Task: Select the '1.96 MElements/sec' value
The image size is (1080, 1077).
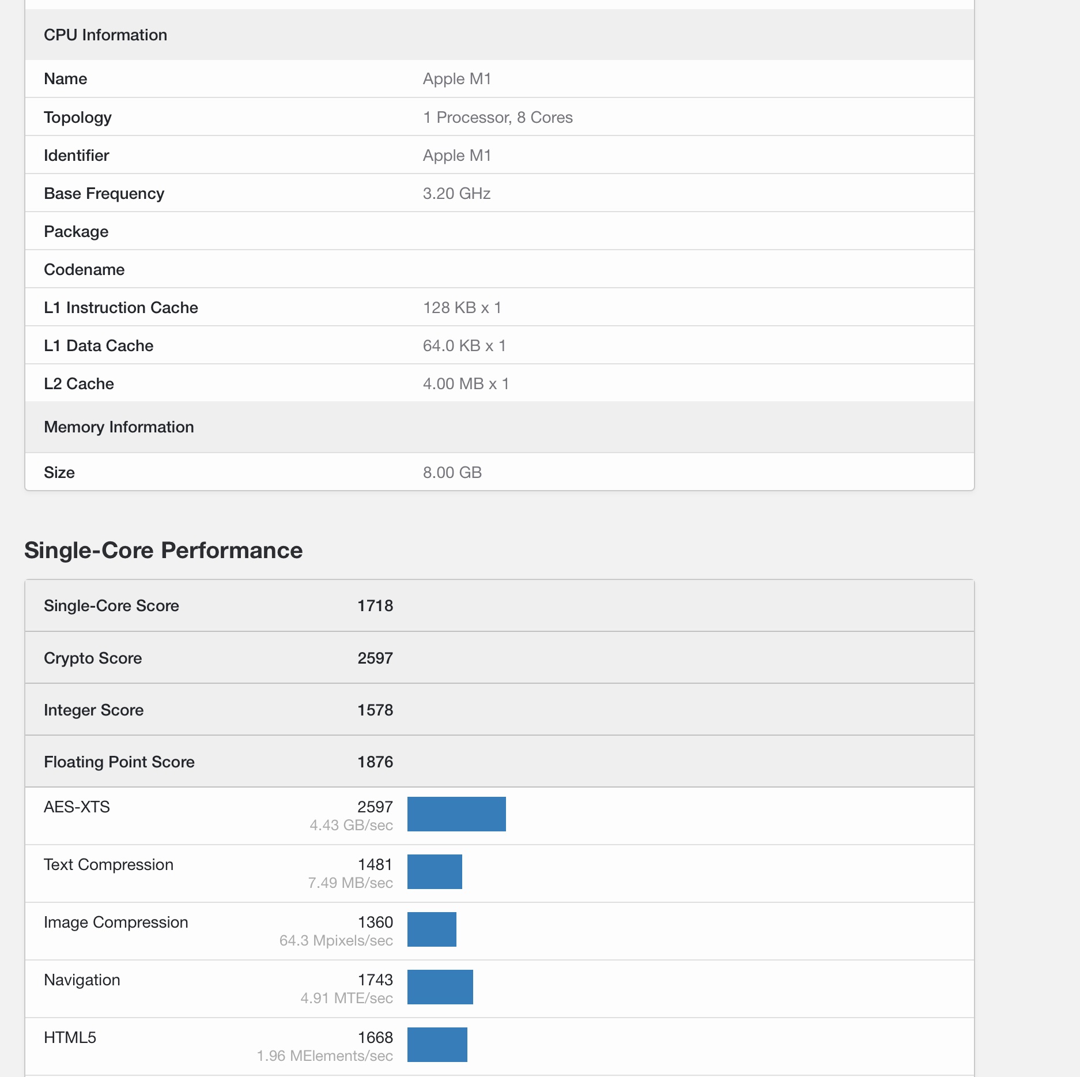Action: tap(324, 1056)
